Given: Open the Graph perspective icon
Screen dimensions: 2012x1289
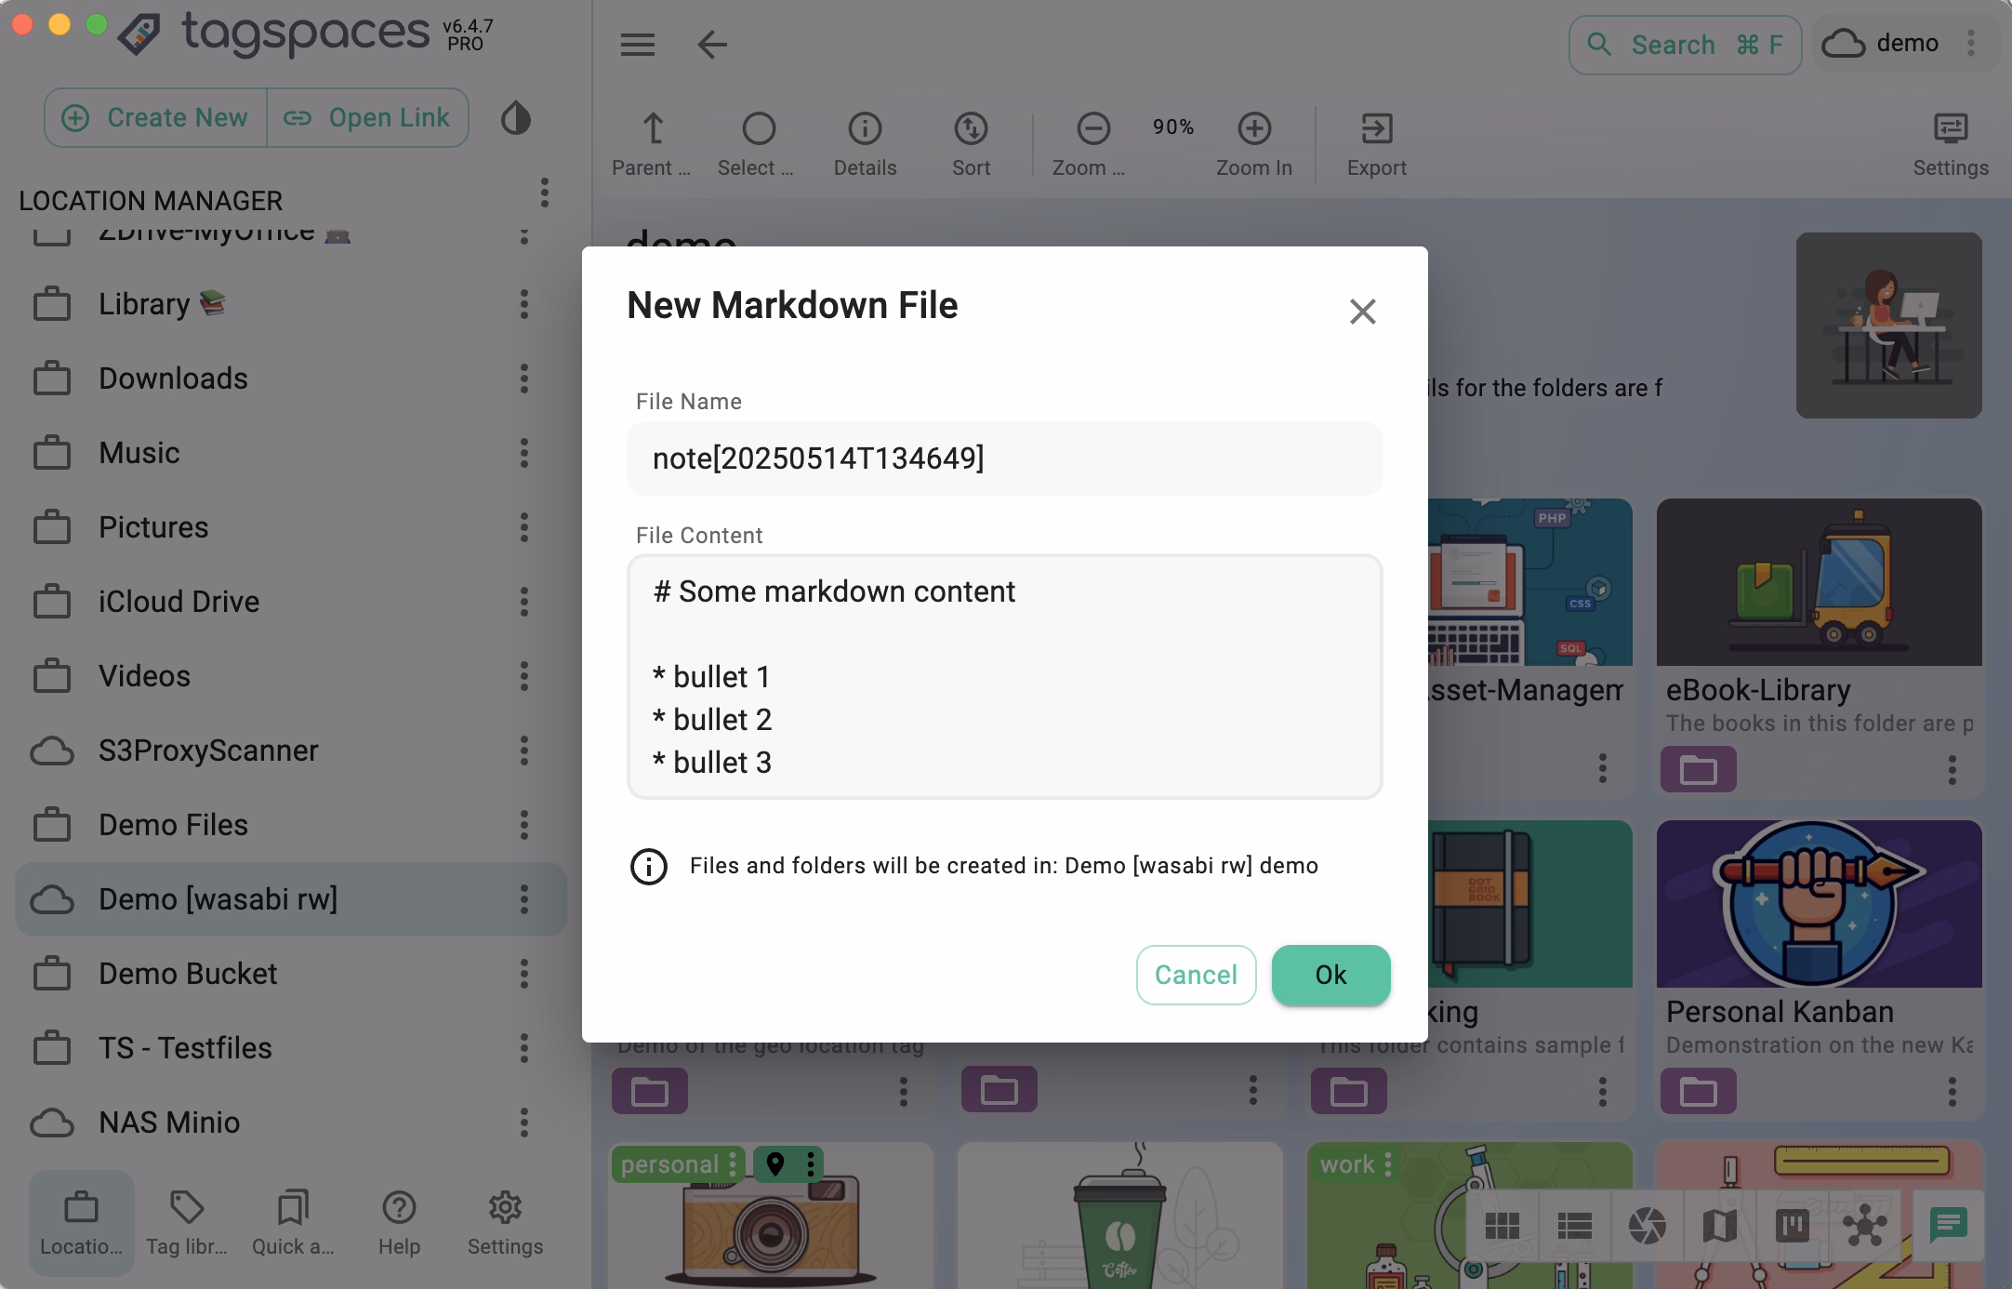Looking at the screenshot, I should (x=1866, y=1226).
